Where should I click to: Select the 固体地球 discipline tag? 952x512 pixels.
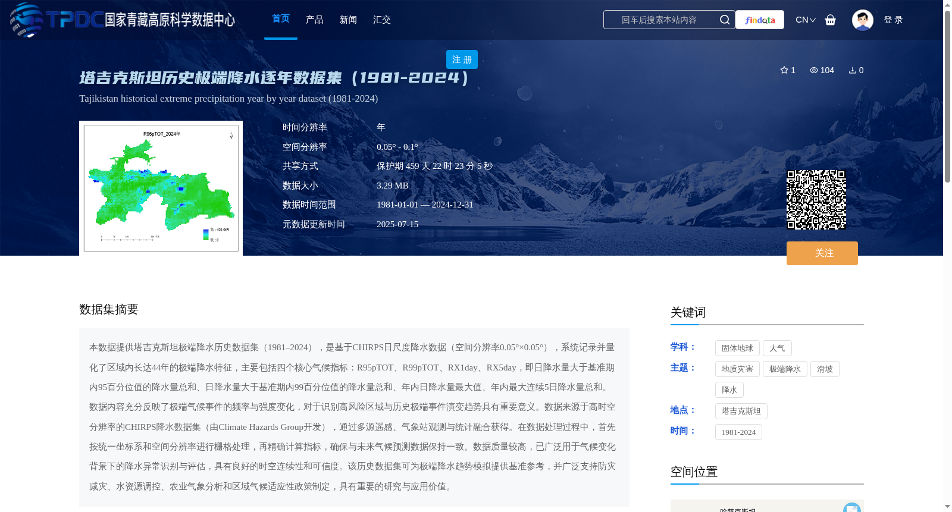737,348
